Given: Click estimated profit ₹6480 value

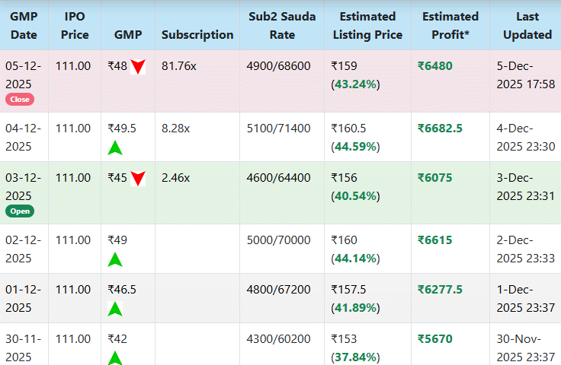Looking at the screenshot, I should click(x=434, y=66).
